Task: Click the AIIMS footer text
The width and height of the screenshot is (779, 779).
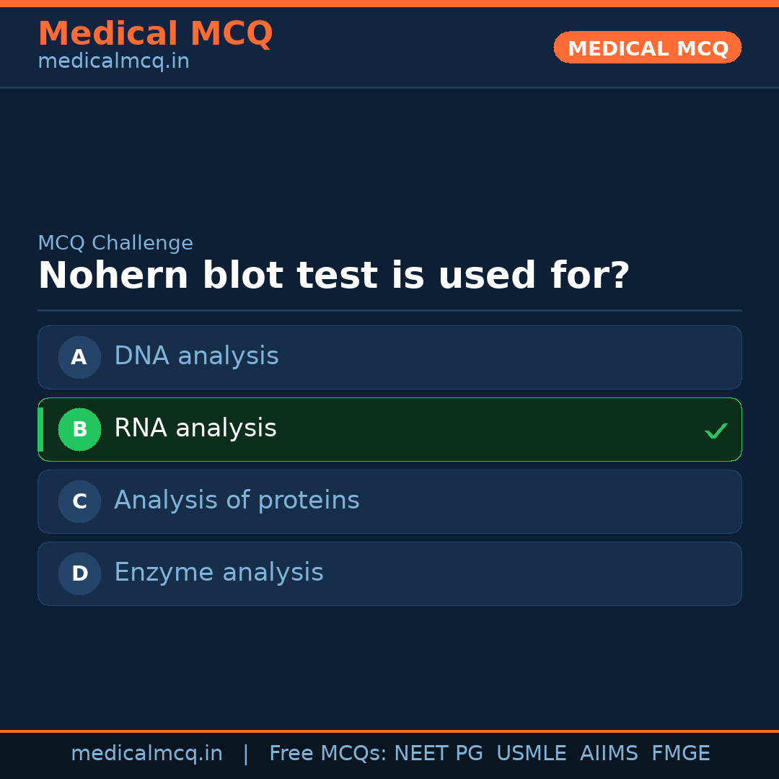Action: (609, 754)
